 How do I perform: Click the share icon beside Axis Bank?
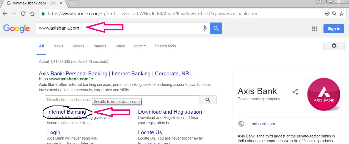click(295, 92)
